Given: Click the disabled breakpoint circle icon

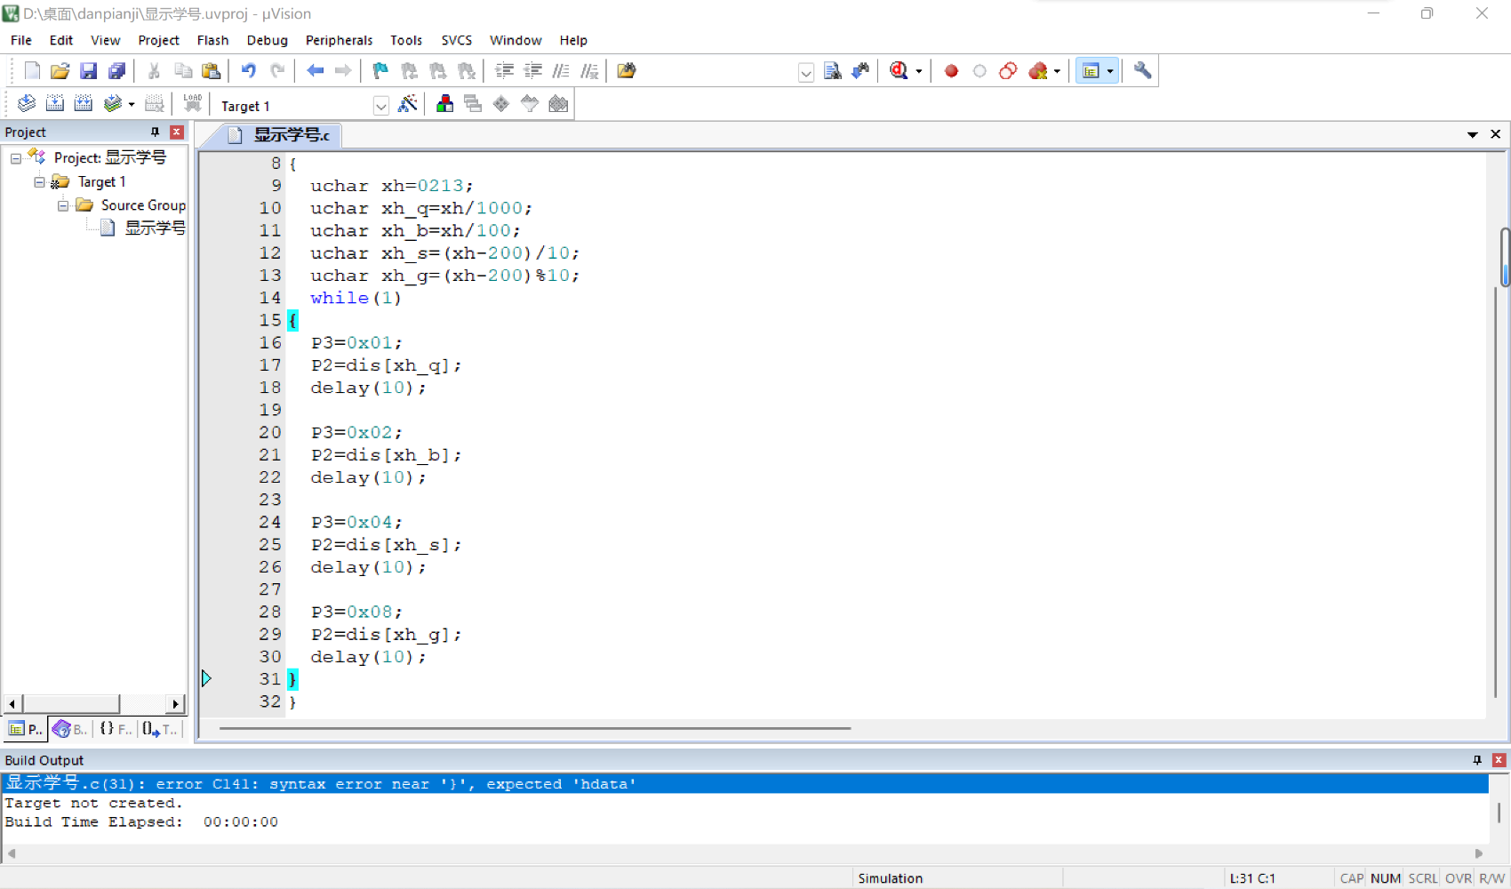Looking at the screenshot, I should (x=979, y=71).
